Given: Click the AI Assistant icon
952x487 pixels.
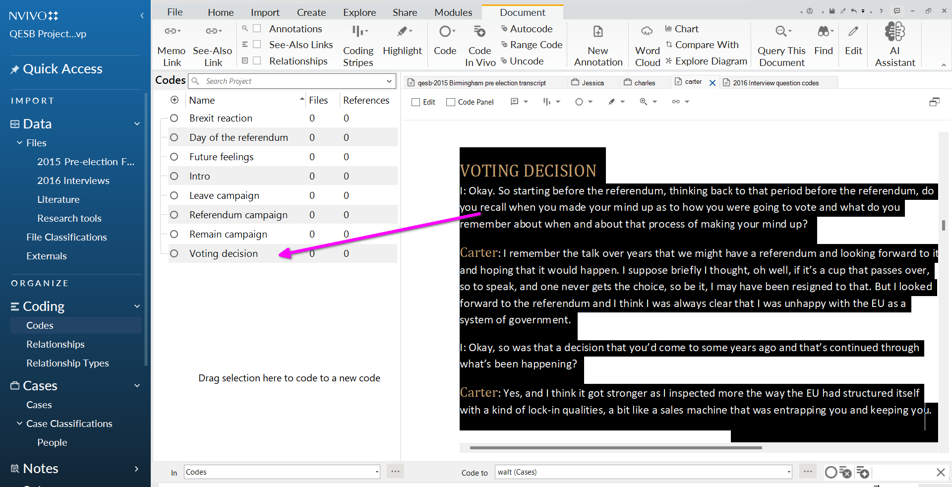Looking at the screenshot, I should (x=894, y=33).
